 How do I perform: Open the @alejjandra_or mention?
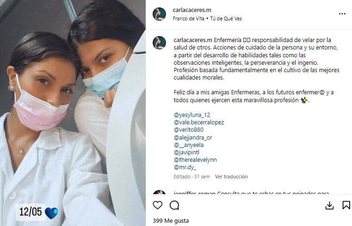[192, 137]
